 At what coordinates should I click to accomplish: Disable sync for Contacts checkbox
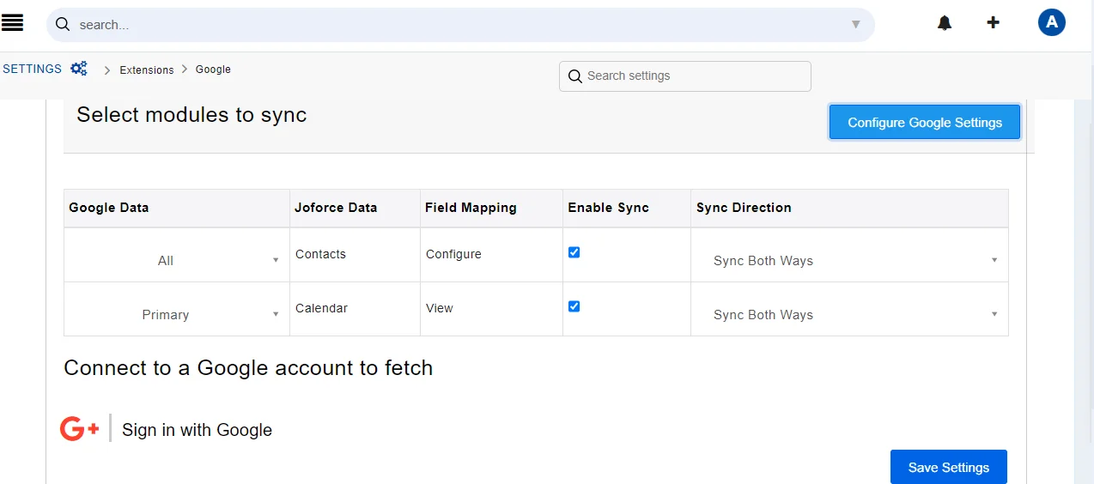coord(574,252)
